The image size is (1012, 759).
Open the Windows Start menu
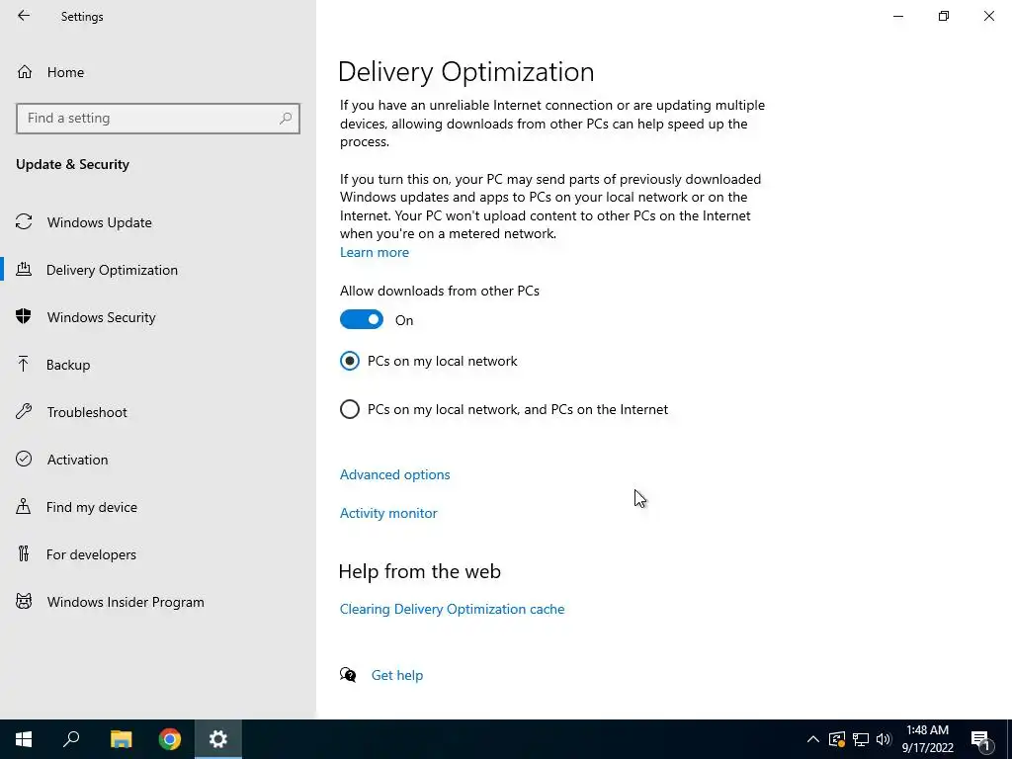[x=24, y=739]
